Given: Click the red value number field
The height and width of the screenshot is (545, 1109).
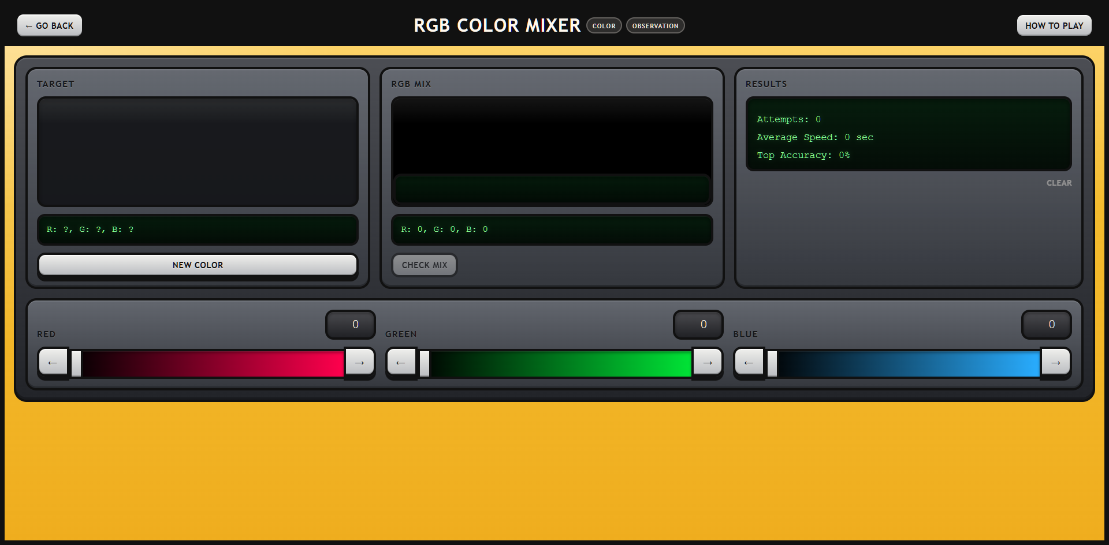Looking at the screenshot, I should click(x=351, y=325).
